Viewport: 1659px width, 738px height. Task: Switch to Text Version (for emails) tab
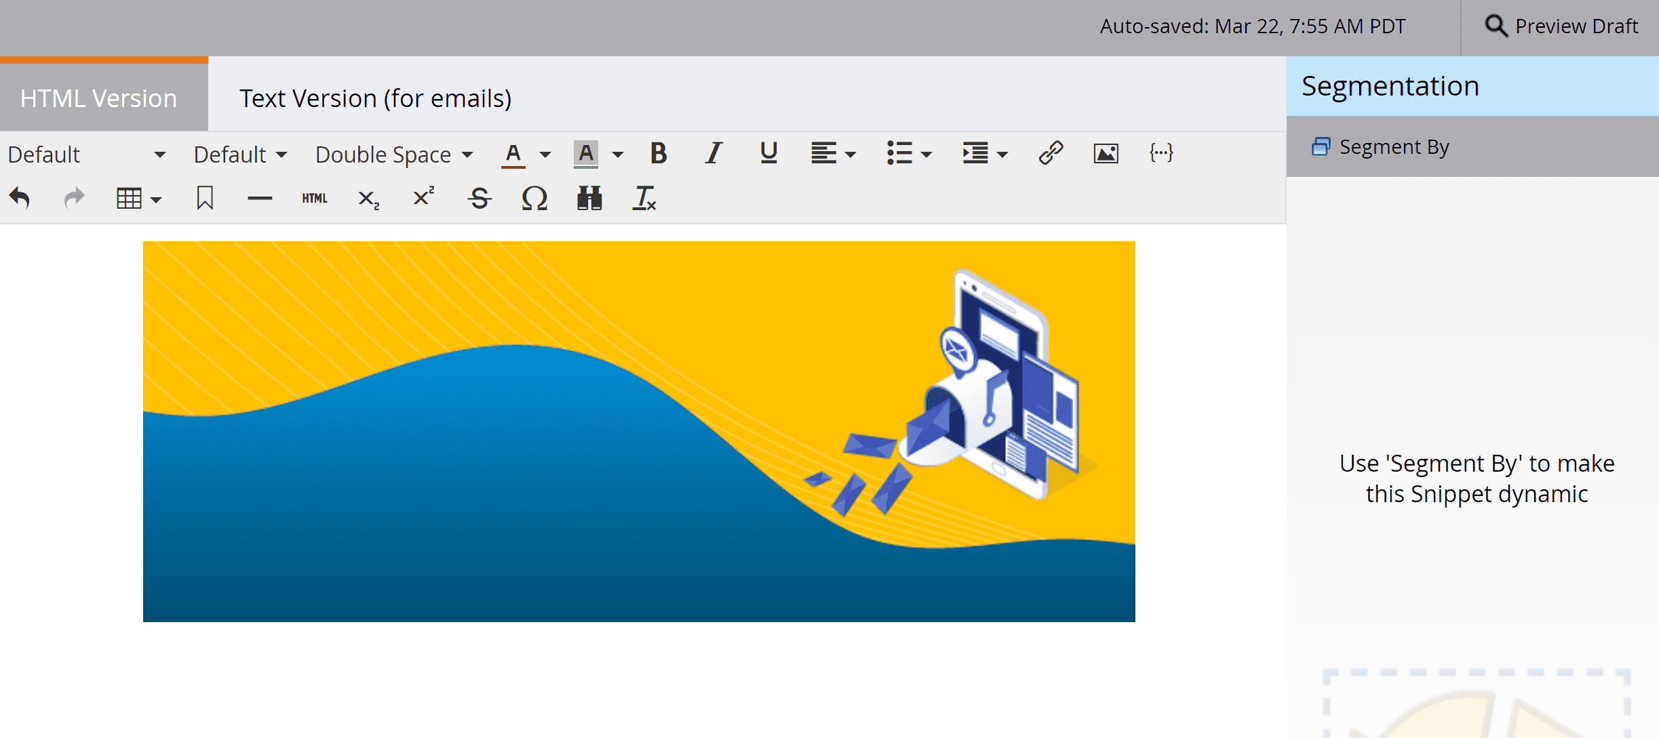375,98
